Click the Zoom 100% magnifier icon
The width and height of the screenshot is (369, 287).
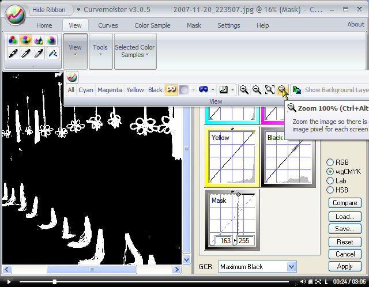282,89
